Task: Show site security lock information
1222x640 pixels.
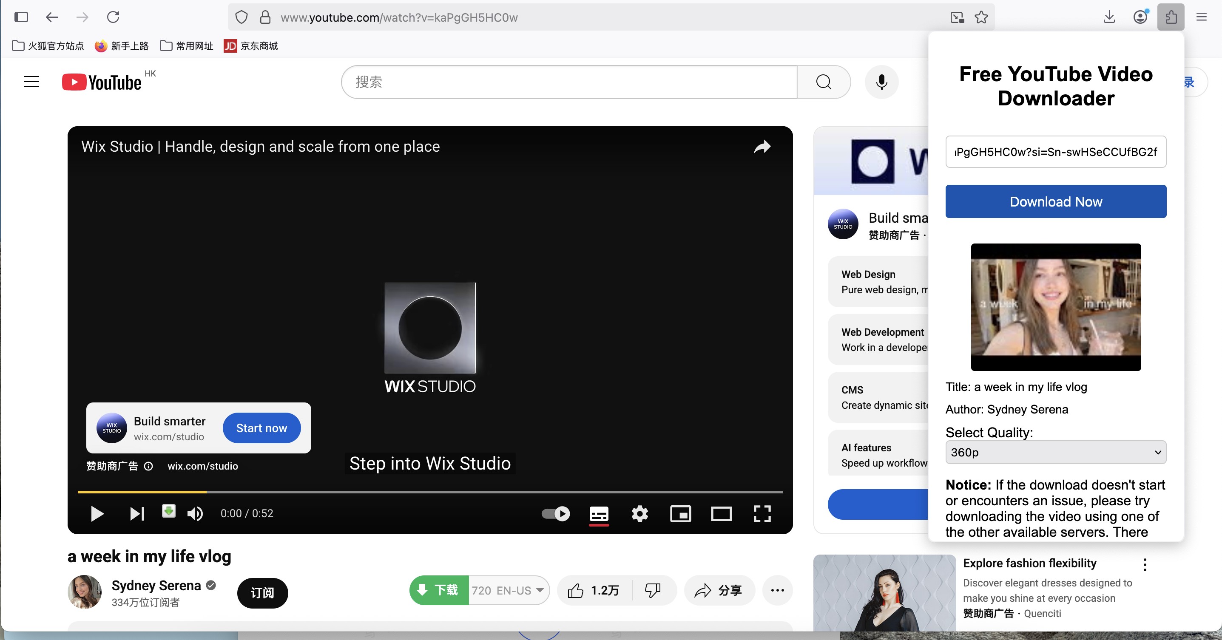Action: click(265, 17)
